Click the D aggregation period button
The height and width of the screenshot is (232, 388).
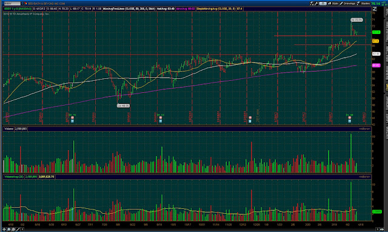(x=323, y=4)
